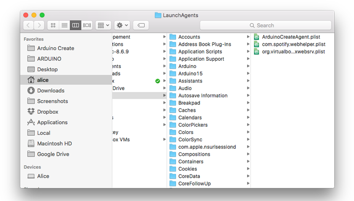Open Screenshots folder in sidebar
This screenshot has width=354, height=201.
(66, 101)
